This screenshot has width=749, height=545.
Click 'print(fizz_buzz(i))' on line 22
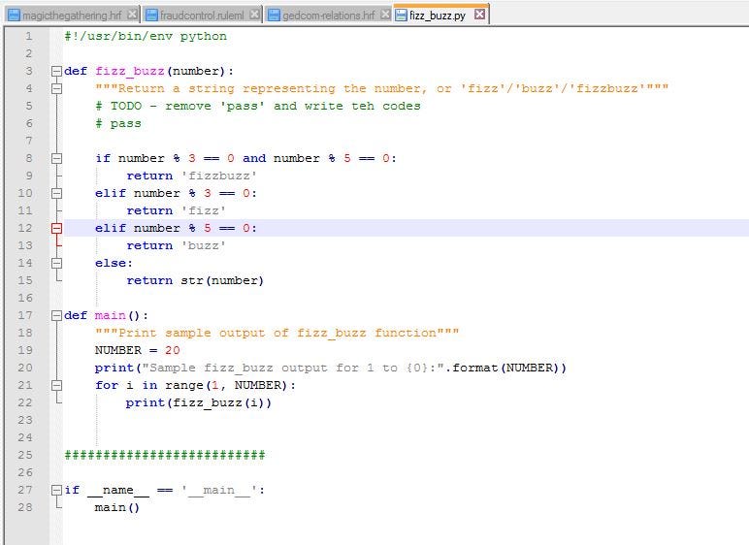199,403
